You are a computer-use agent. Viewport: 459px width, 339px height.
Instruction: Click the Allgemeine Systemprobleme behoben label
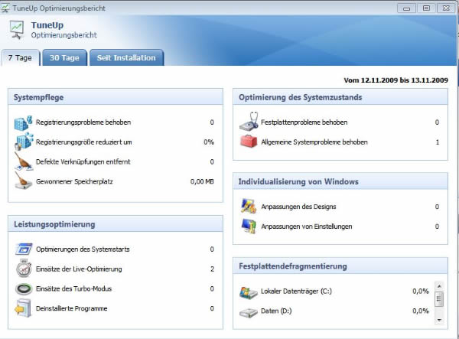pyautogui.click(x=314, y=142)
